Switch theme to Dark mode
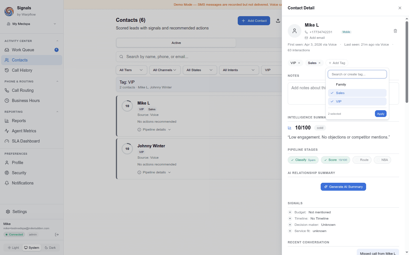 coord(51,247)
